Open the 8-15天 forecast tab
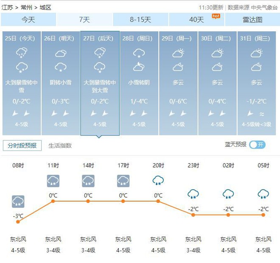This screenshot has width=280, height=263. click(140, 20)
